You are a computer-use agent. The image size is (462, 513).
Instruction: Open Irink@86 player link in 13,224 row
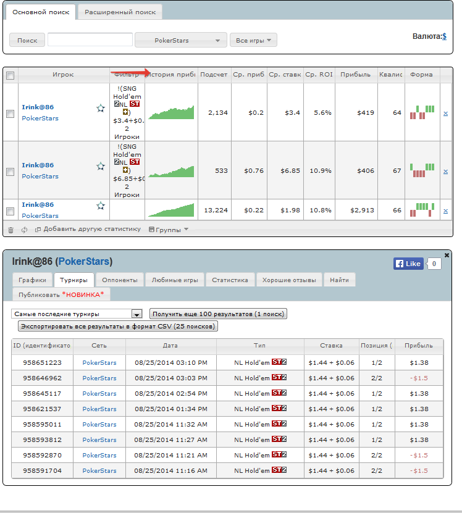click(x=38, y=204)
